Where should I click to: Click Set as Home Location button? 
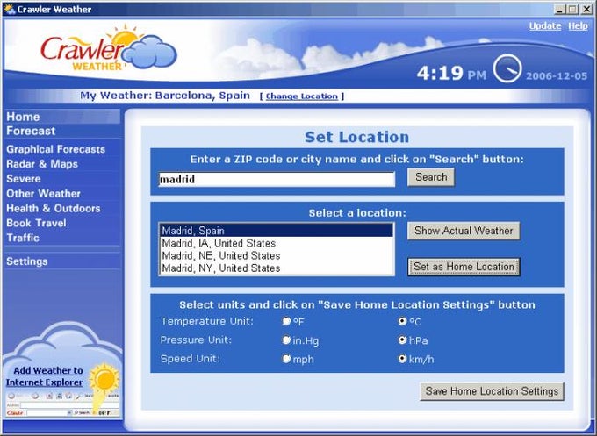click(x=464, y=267)
